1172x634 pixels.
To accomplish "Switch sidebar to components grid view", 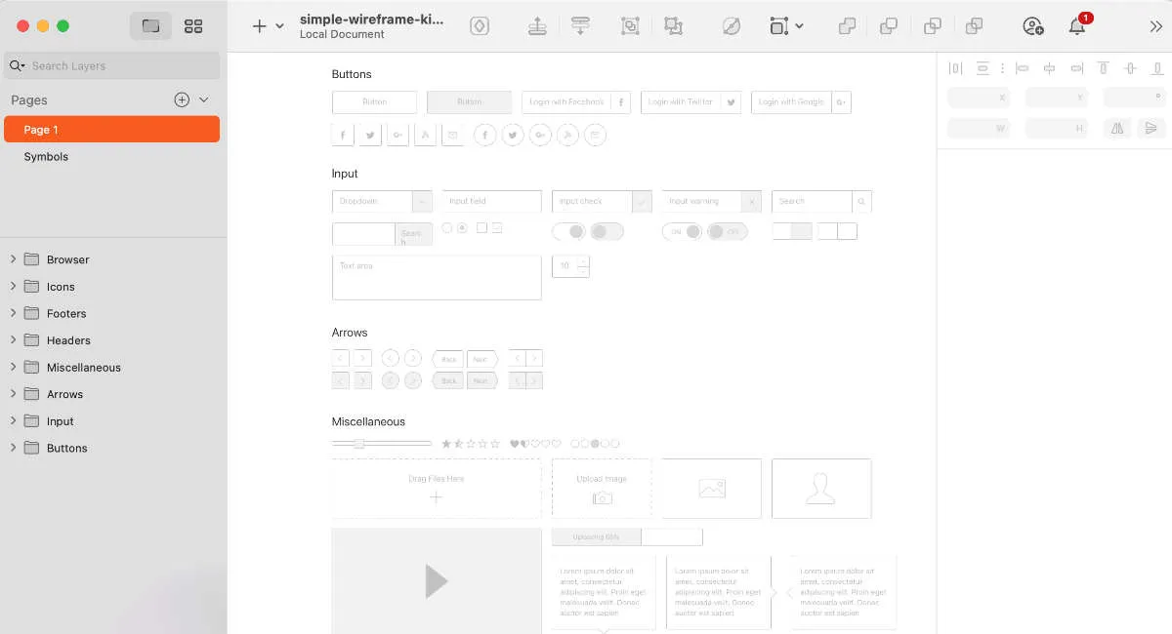I will point(193,26).
